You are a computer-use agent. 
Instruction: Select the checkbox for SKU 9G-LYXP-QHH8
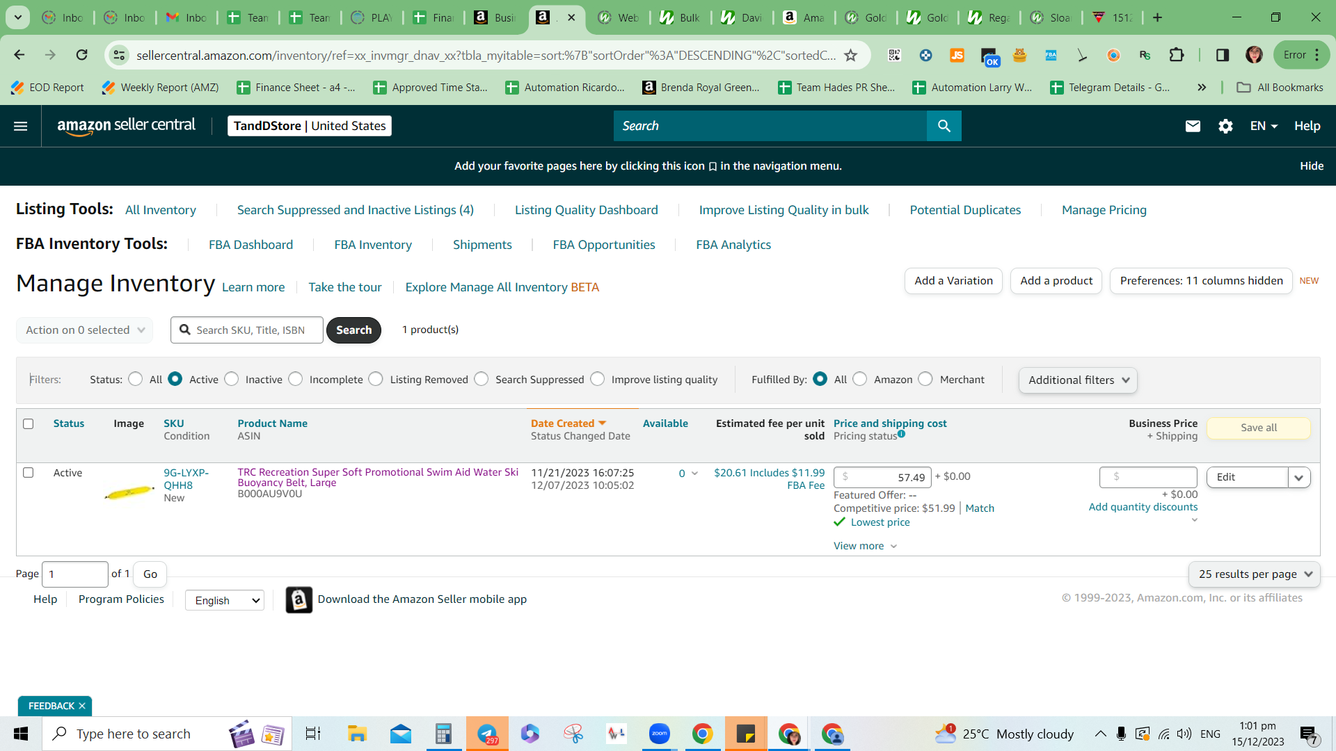click(x=28, y=473)
